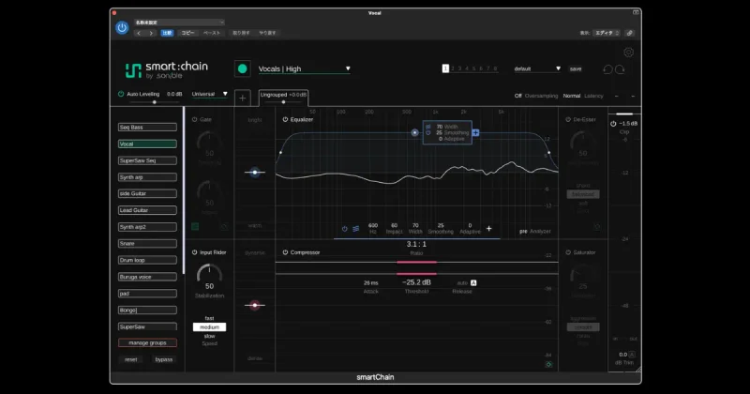Open the host preset name dropdown
This screenshot has width=750, height=394.
[x=179, y=22]
